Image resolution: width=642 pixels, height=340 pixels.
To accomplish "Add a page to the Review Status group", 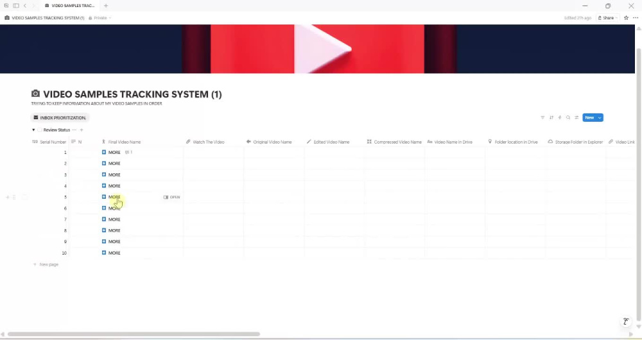I will point(82,130).
